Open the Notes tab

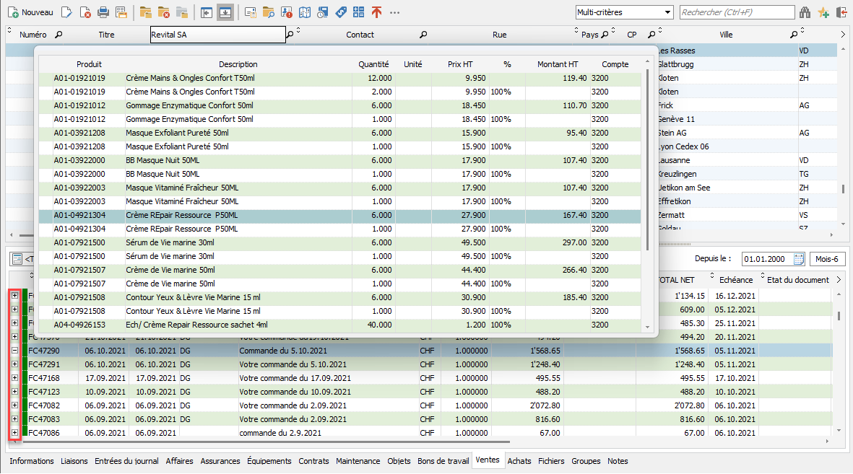(x=618, y=461)
